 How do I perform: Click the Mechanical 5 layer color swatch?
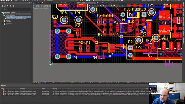point(90,83)
